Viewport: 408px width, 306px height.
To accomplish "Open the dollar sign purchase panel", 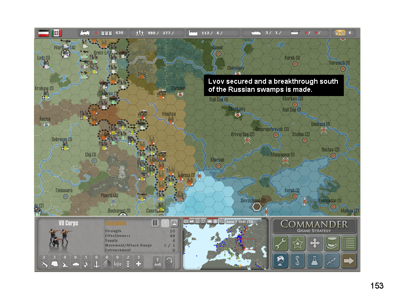I will [297, 261].
